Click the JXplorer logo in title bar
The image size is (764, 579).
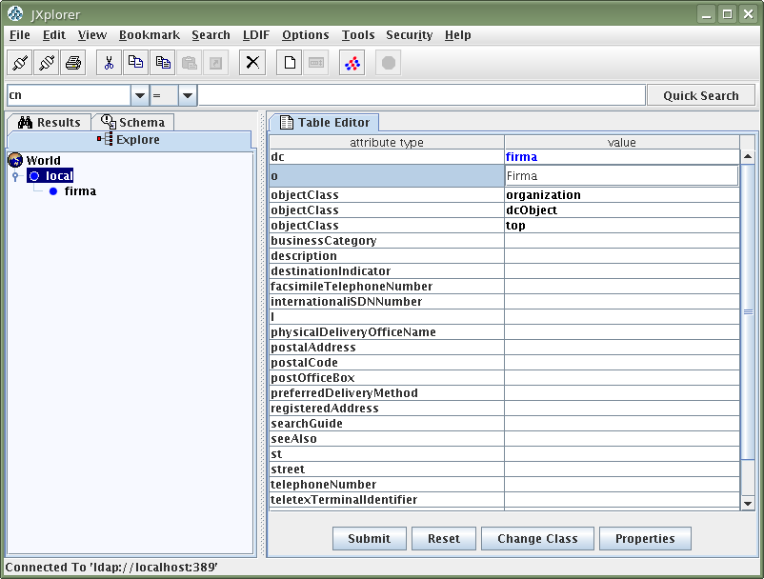[15, 13]
